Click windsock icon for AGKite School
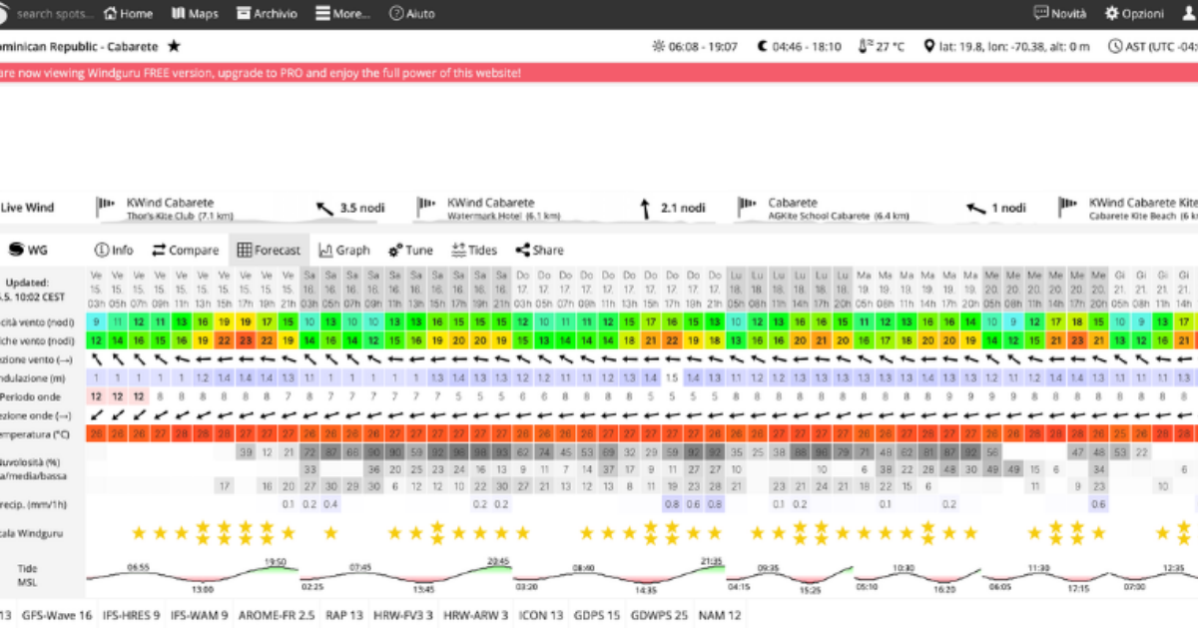 (x=749, y=208)
